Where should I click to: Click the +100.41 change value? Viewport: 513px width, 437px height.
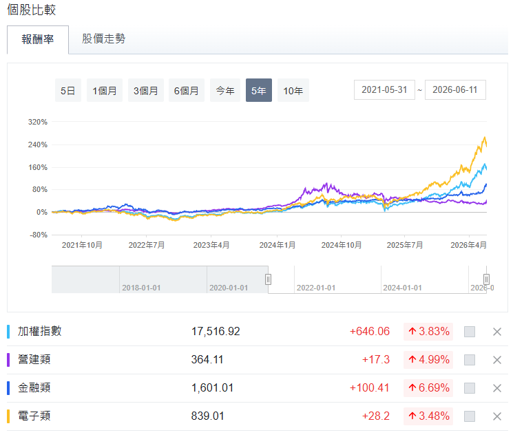click(370, 387)
